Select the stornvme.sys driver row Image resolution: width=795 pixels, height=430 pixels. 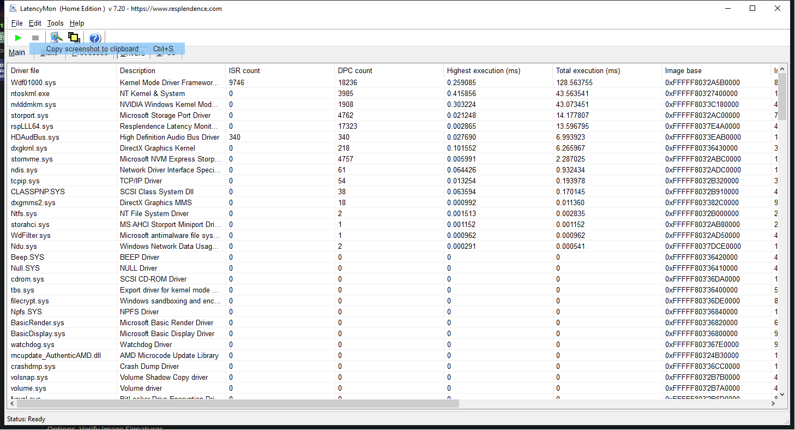pyautogui.click(x=393, y=159)
